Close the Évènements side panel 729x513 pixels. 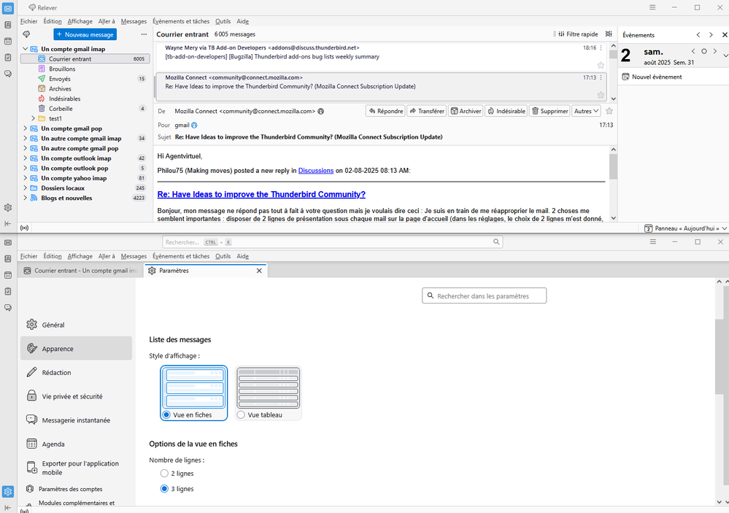[x=724, y=34]
